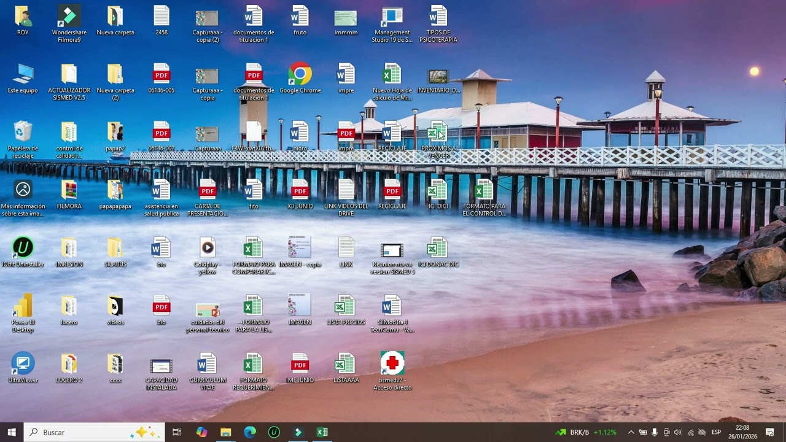Select the Google Chrome desktop icon
Screen dimensions: 786x442
click(300, 78)
